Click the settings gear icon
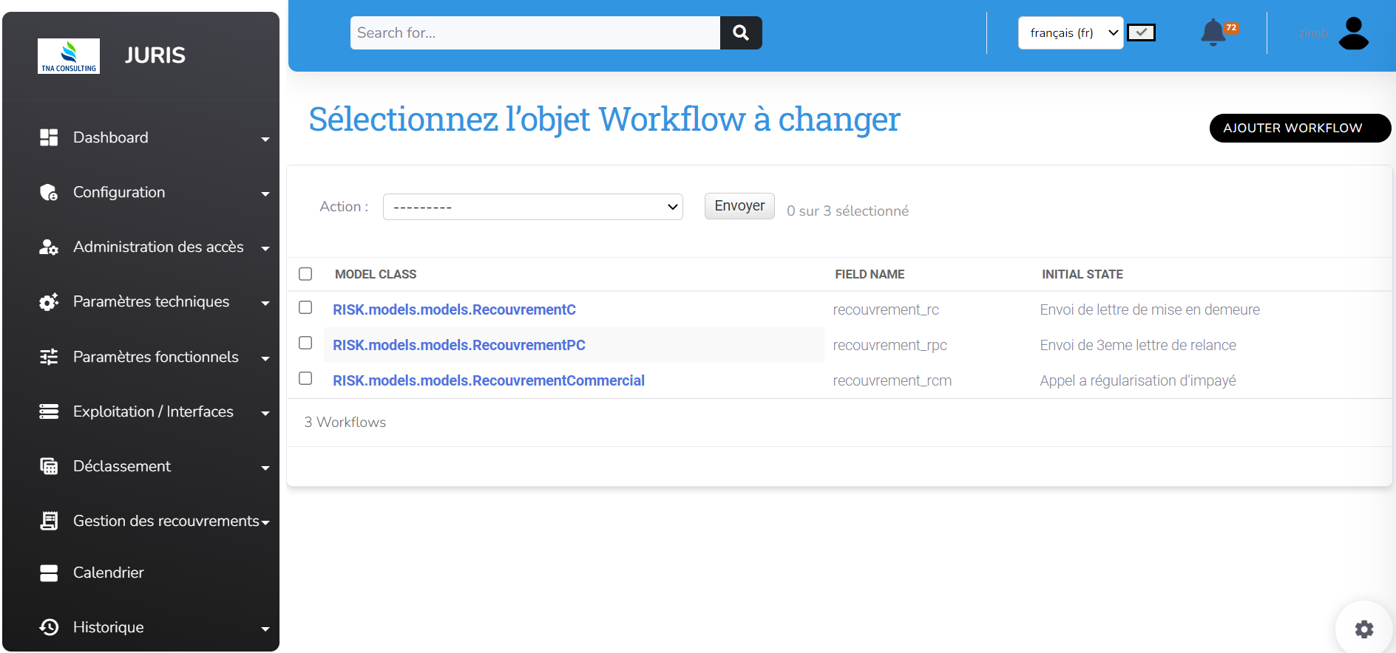This screenshot has height=653, width=1396. (x=1363, y=629)
